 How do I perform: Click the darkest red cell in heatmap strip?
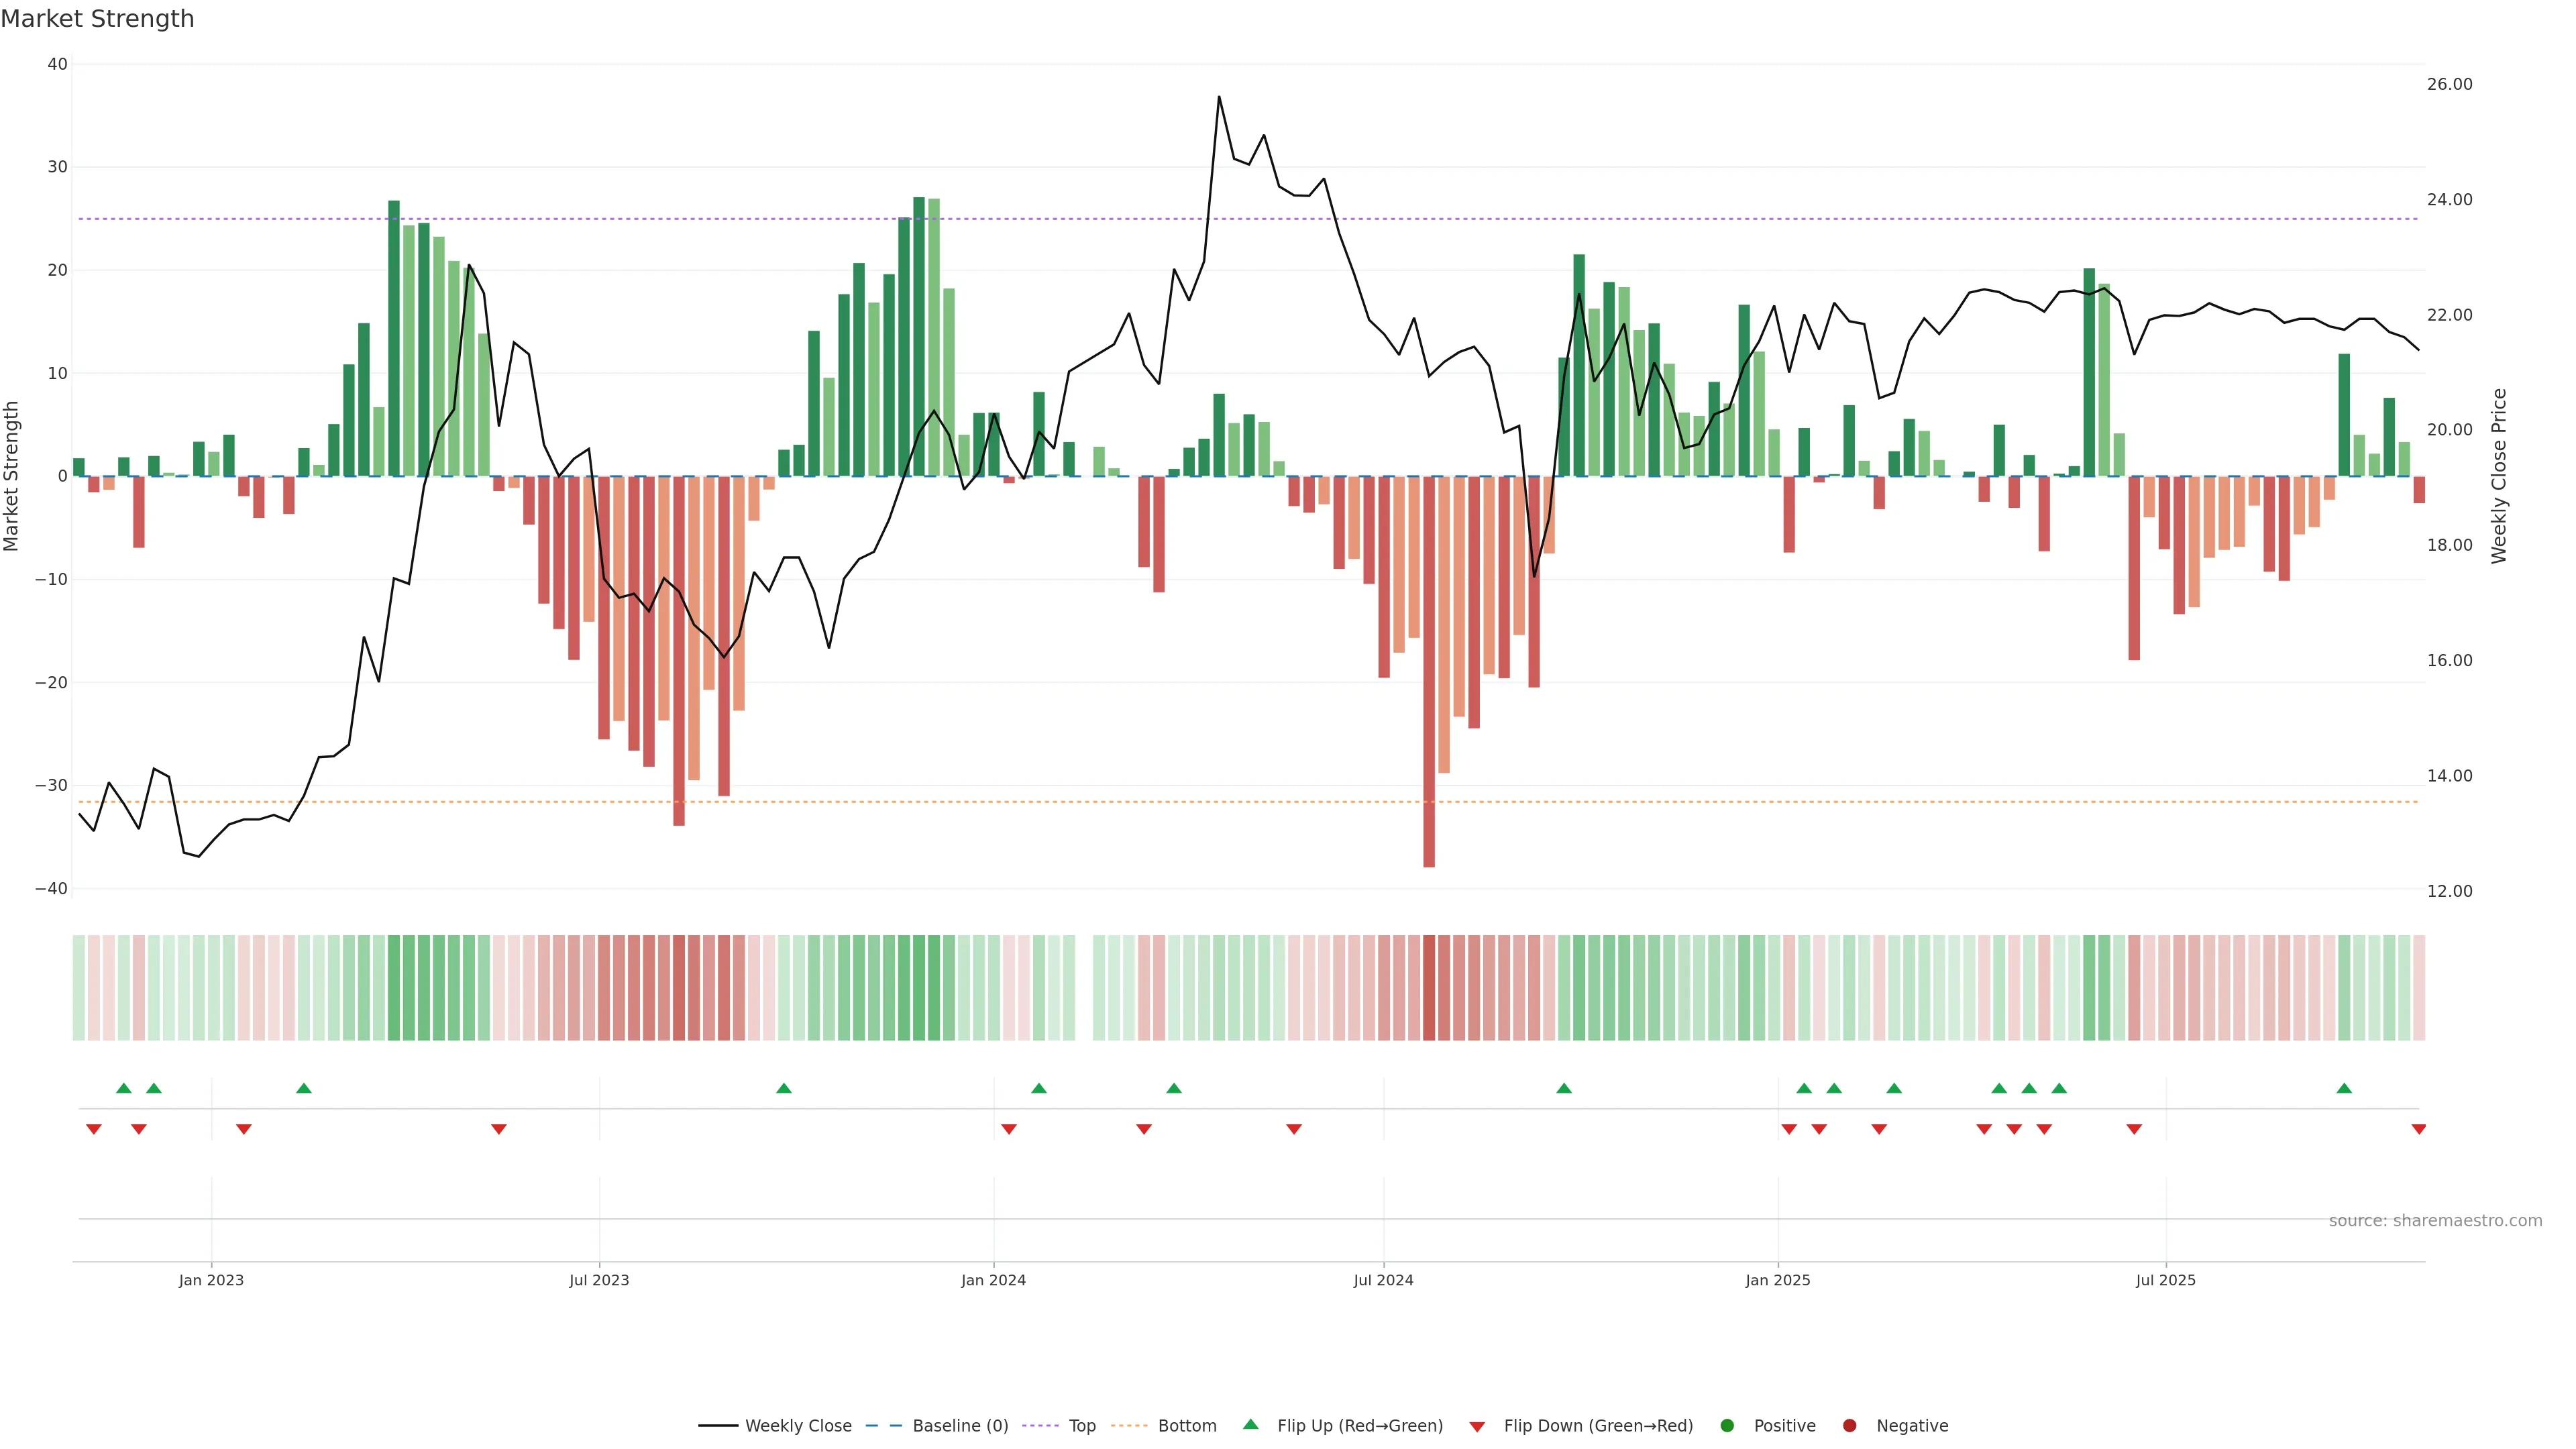[1429, 988]
